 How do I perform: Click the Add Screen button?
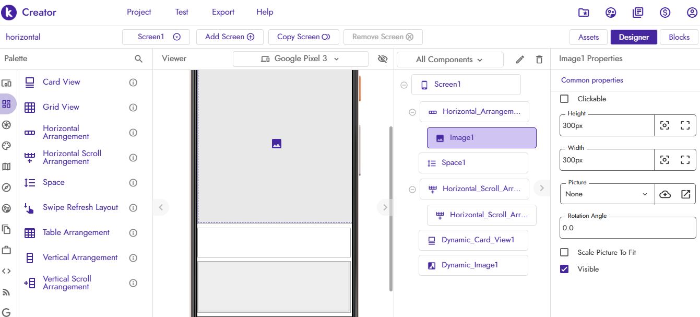(x=230, y=37)
